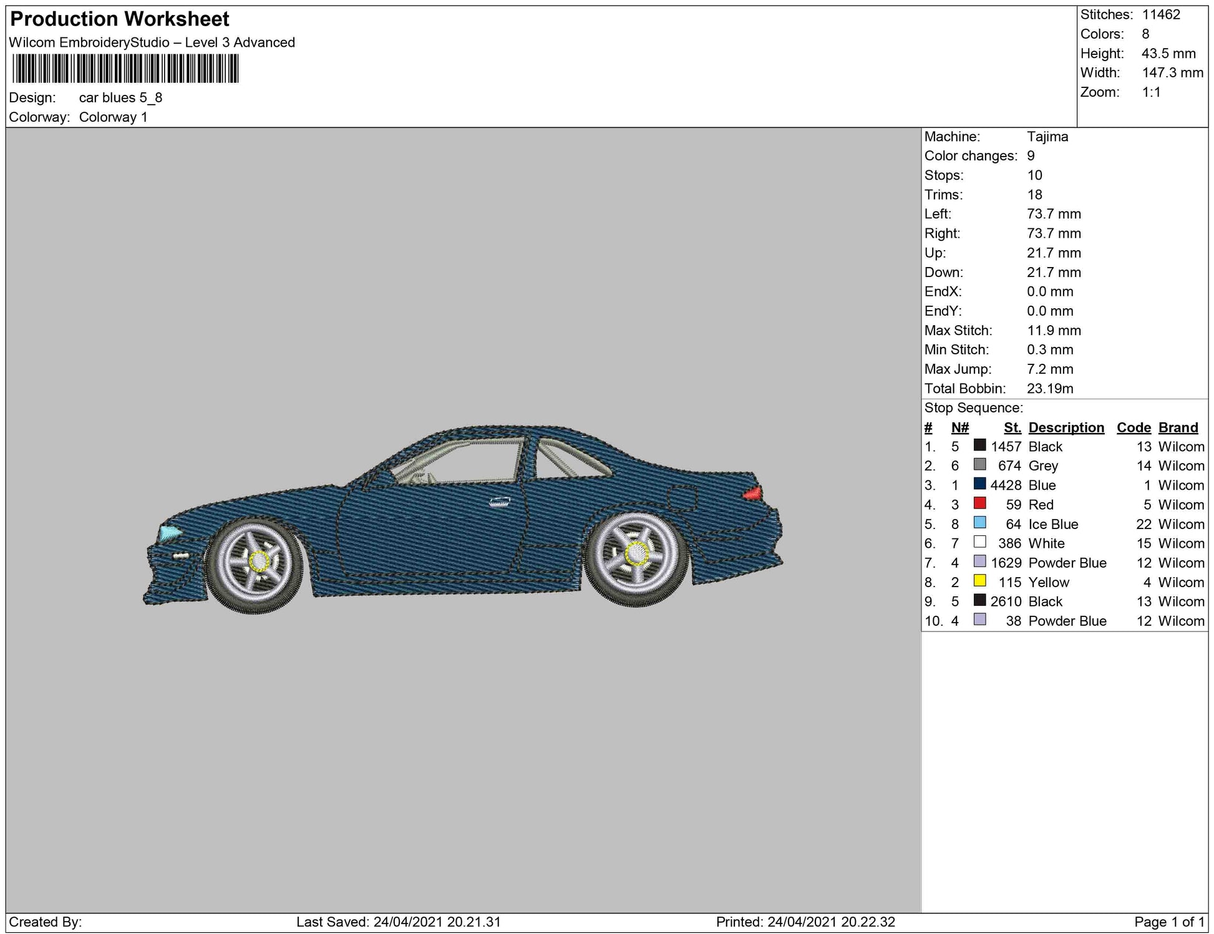The image size is (1214, 934).
Task: Click the N# column header
Action: (959, 427)
